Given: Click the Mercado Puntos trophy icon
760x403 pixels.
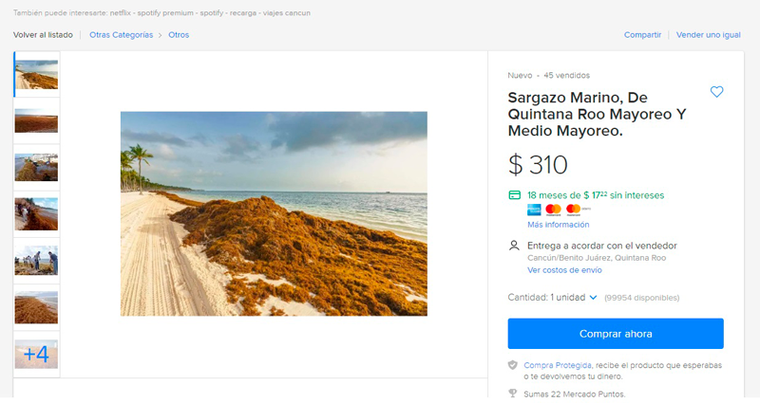Looking at the screenshot, I should 513,394.
